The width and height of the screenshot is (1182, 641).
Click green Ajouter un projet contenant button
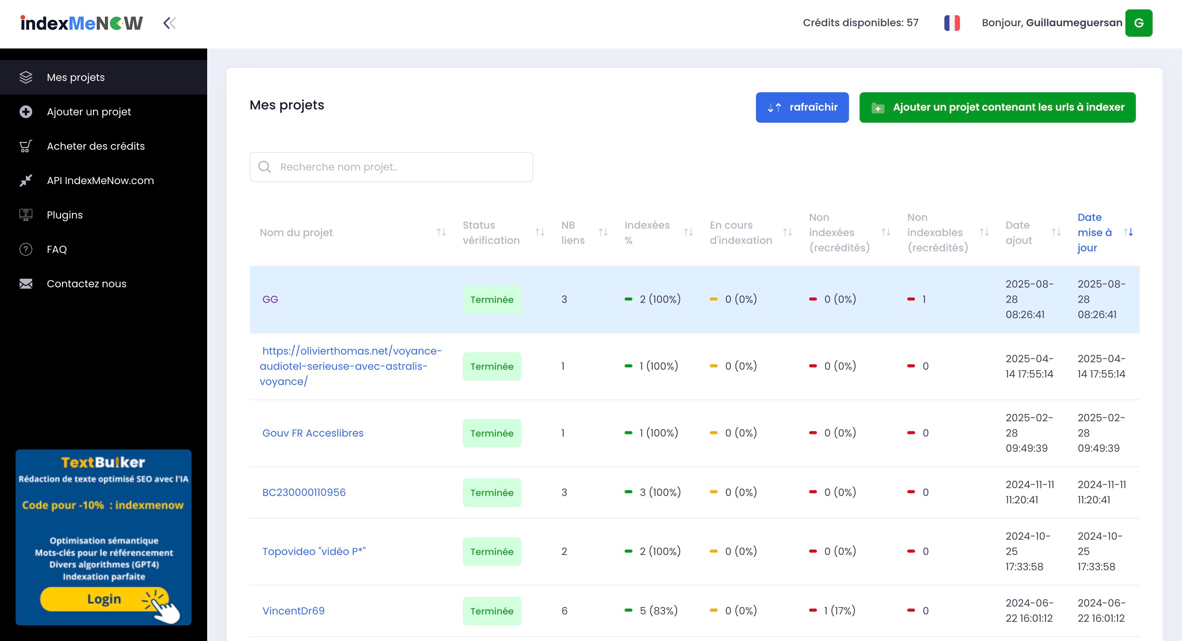point(997,107)
